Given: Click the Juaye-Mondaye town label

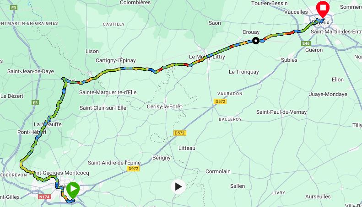Looking at the screenshot, I should (x=328, y=94).
